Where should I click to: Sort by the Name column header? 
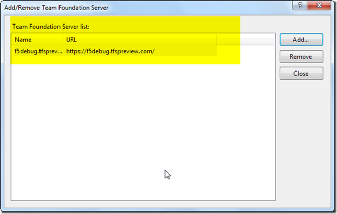coord(37,40)
